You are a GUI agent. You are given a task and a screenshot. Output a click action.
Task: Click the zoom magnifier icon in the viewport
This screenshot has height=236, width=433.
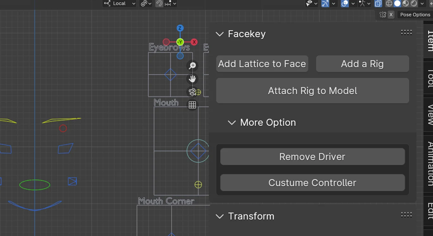192,66
